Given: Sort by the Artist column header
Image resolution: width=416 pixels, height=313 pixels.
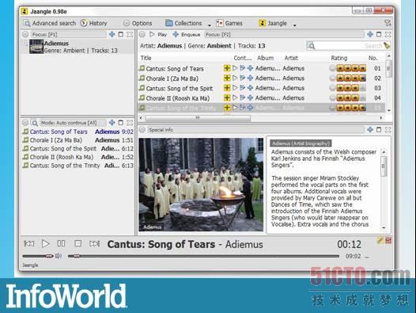Looking at the screenshot, I should click(291, 58).
